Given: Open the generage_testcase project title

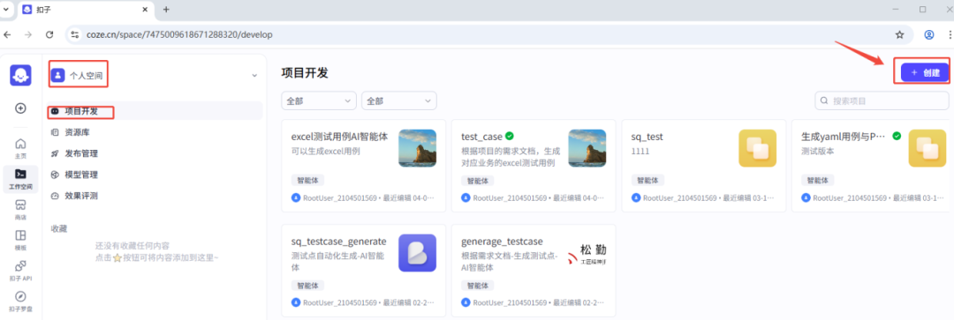Looking at the screenshot, I should tap(502, 242).
